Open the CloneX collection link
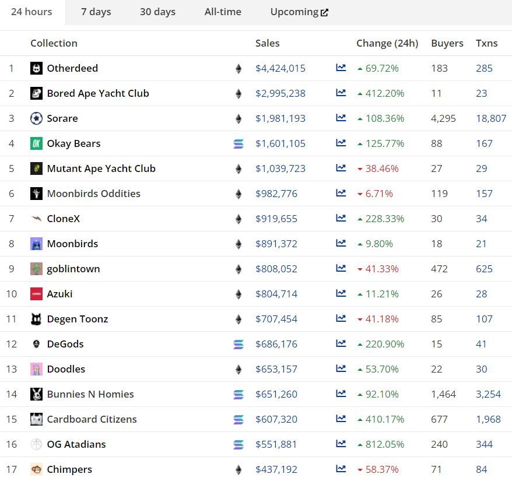Image resolution: width=512 pixels, height=481 pixels. tap(64, 219)
